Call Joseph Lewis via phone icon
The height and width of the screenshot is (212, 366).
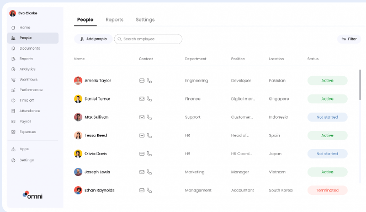[149, 172]
